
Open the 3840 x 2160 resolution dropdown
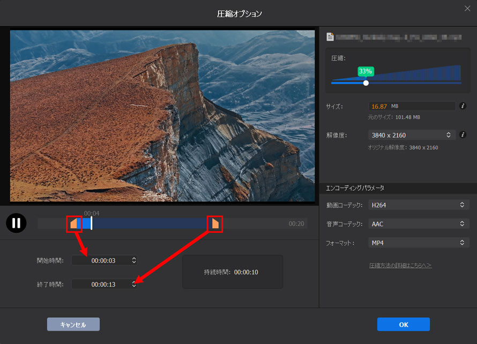411,135
